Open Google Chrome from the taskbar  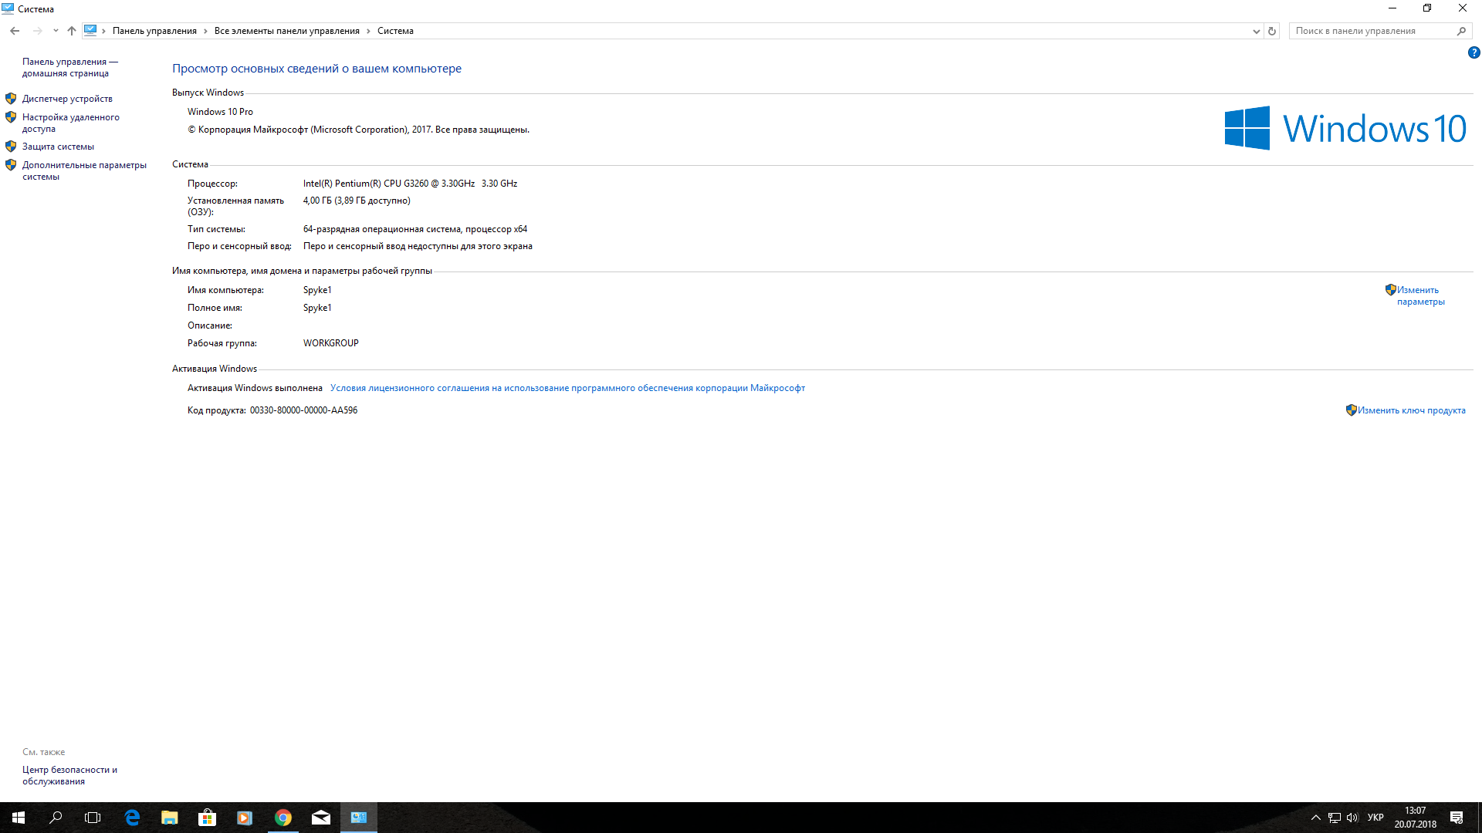tap(283, 818)
